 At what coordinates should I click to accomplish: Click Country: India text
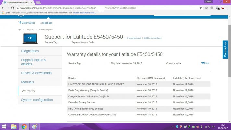[174, 63]
